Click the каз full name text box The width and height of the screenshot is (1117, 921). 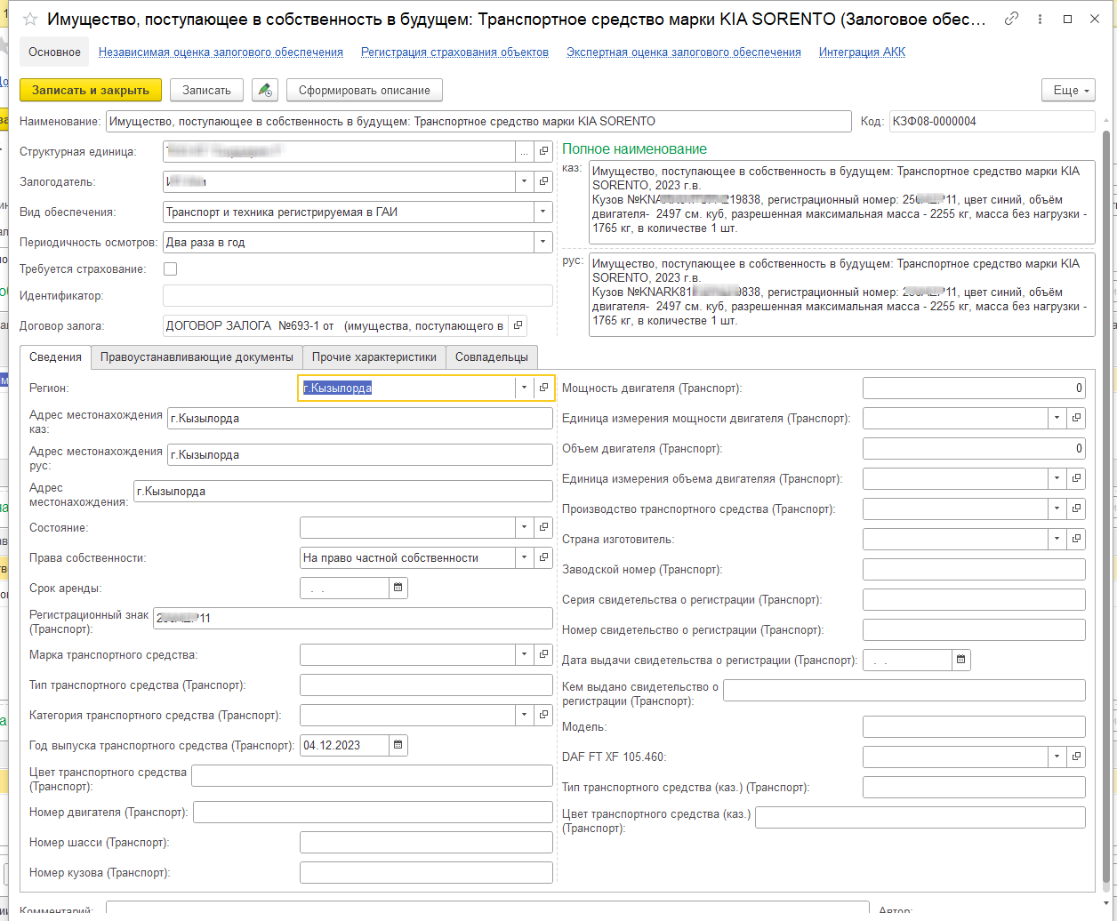click(841, 203)
